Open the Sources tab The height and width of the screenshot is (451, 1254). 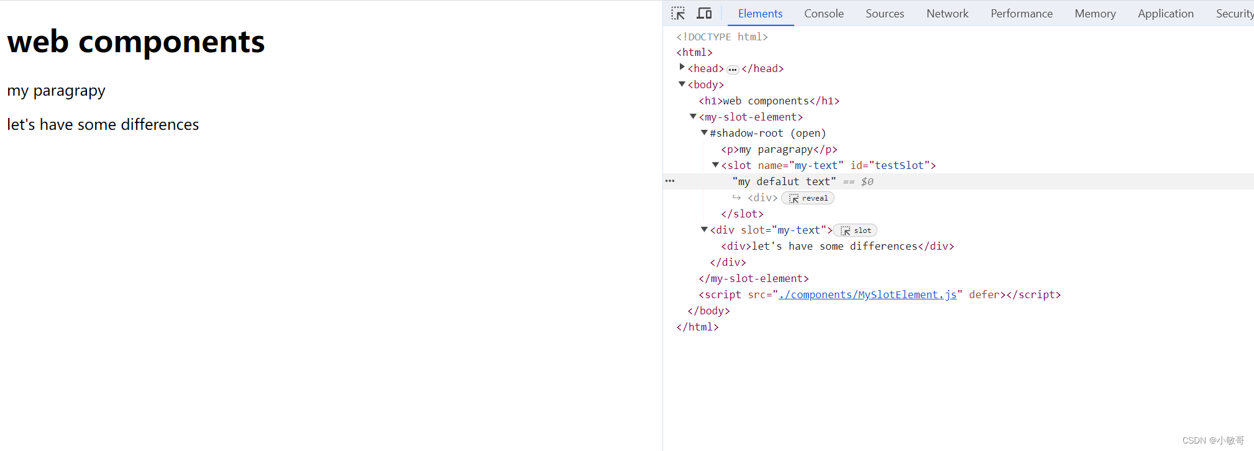[x=885, y=13]
